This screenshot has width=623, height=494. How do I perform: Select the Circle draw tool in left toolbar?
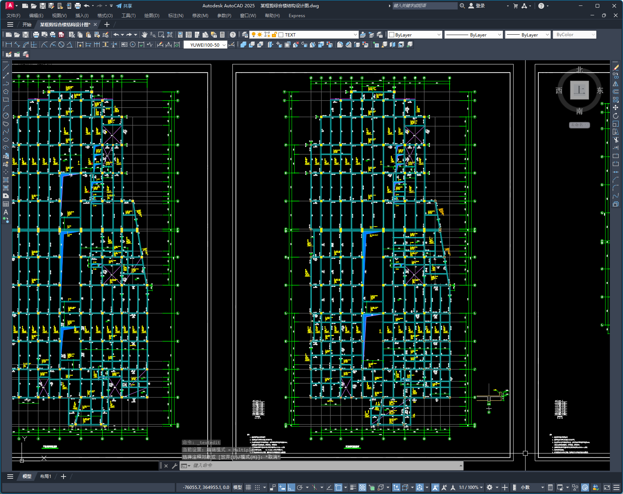tap(6, 116)
